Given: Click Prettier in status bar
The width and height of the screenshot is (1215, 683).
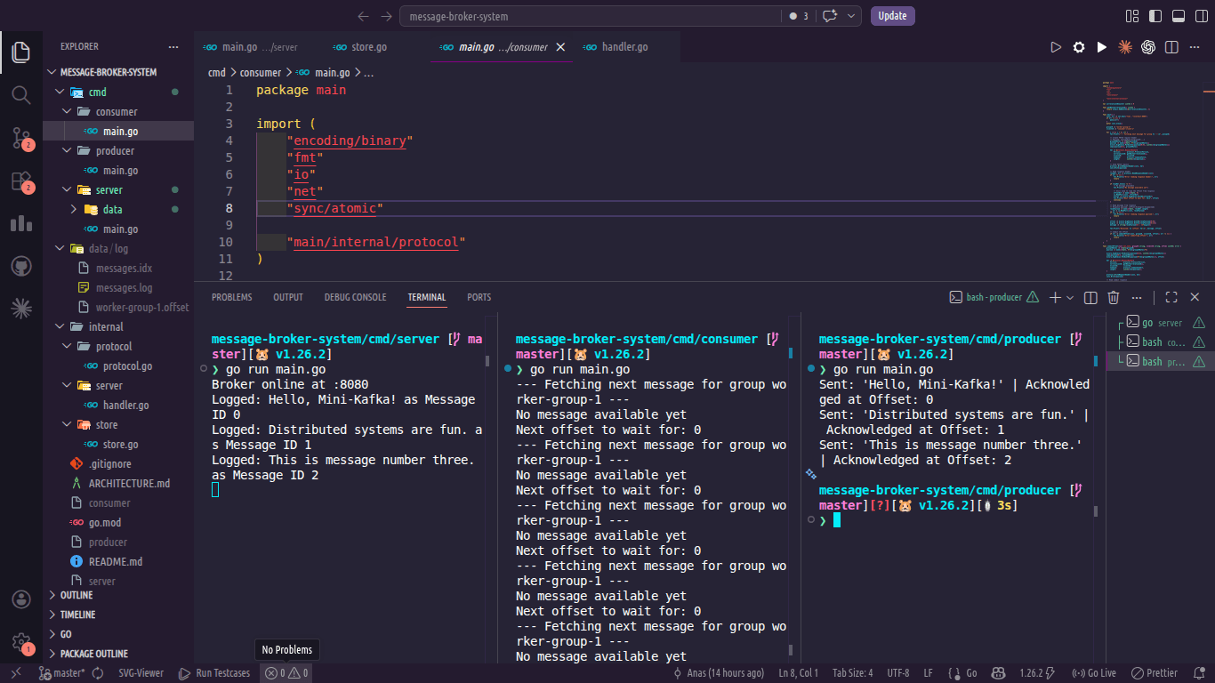Looking at the screenshot, I should click(1154, 673).
